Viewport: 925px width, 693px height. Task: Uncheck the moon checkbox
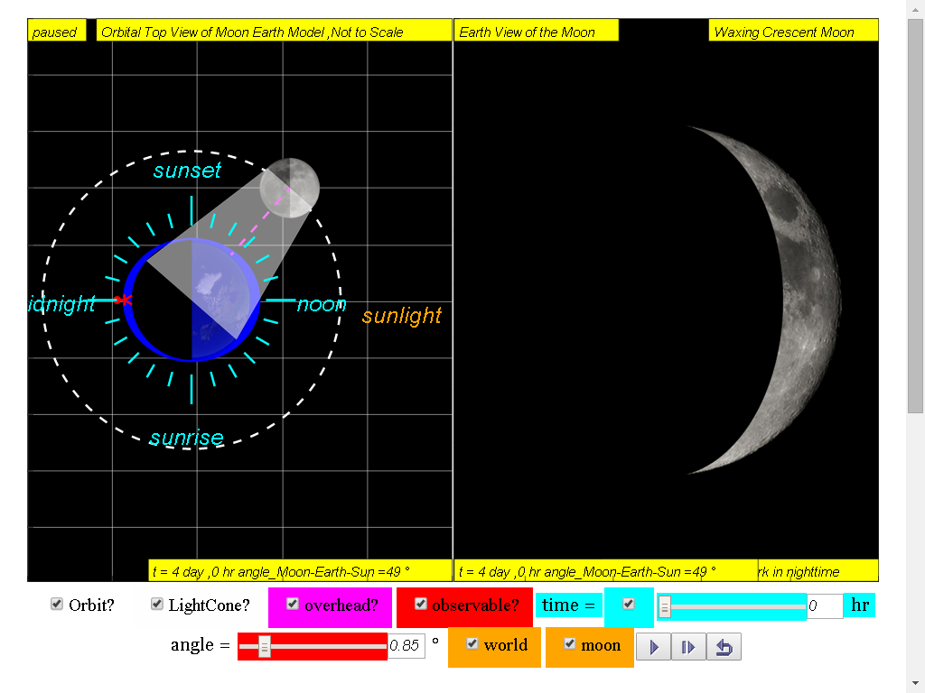tap(569, 643)
